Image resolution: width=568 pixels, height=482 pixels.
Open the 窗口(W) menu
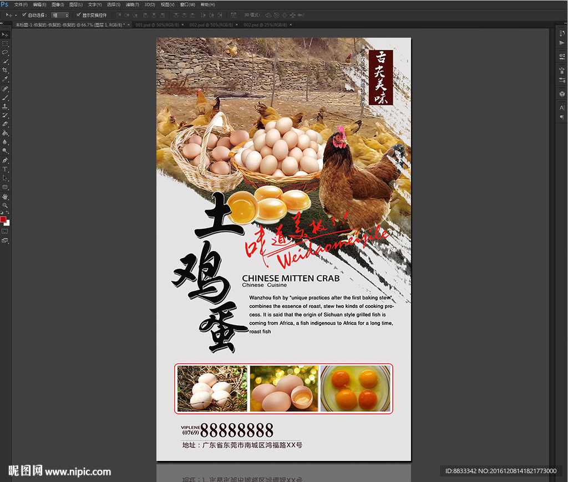(187, 4)
